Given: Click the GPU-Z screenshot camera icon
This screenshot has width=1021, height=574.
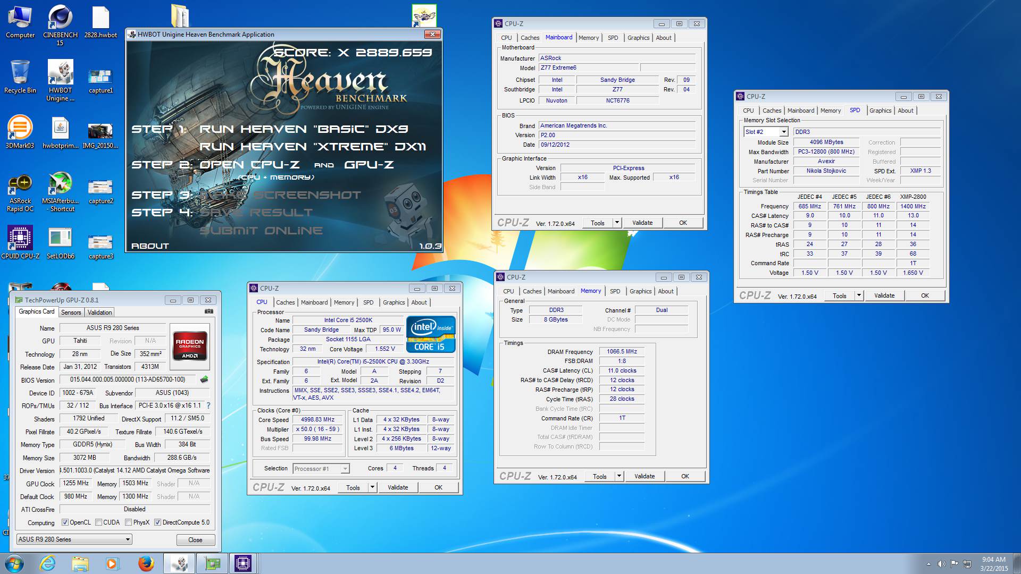Looking at the screenshot, I should click(x=209, y=311).
